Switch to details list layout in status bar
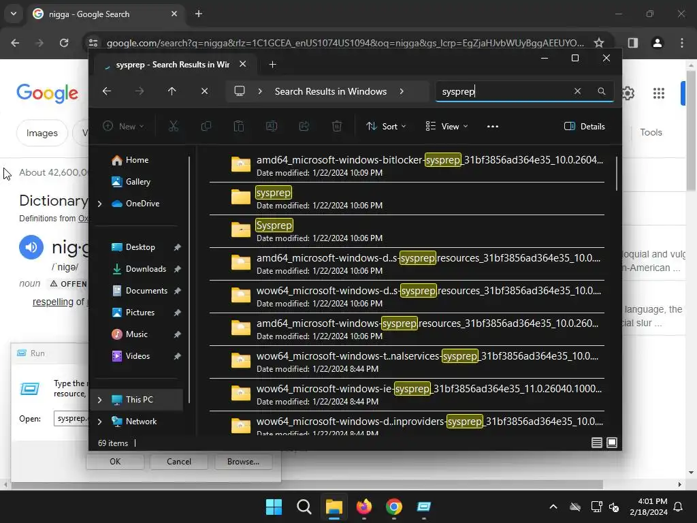 [x=596, y=443]
